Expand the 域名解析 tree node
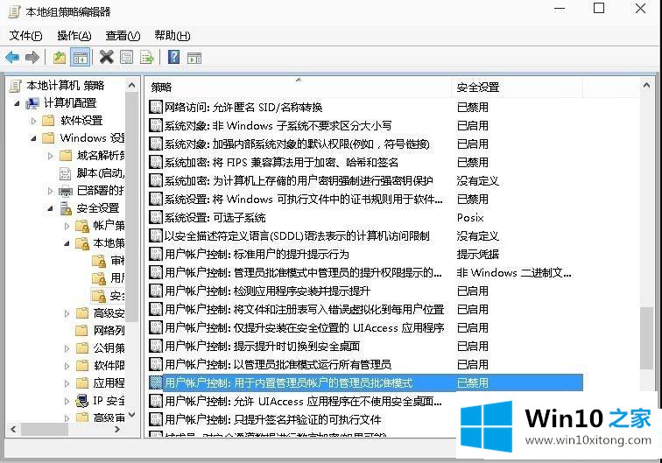 [x=50, y=156]
